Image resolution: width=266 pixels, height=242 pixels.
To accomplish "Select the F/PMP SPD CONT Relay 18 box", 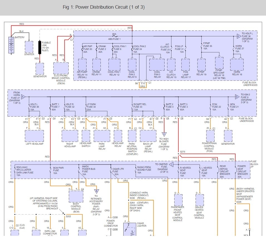I will click(x=219, y=63).
